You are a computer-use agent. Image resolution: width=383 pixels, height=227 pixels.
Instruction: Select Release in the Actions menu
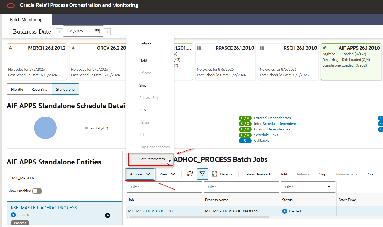145,73
